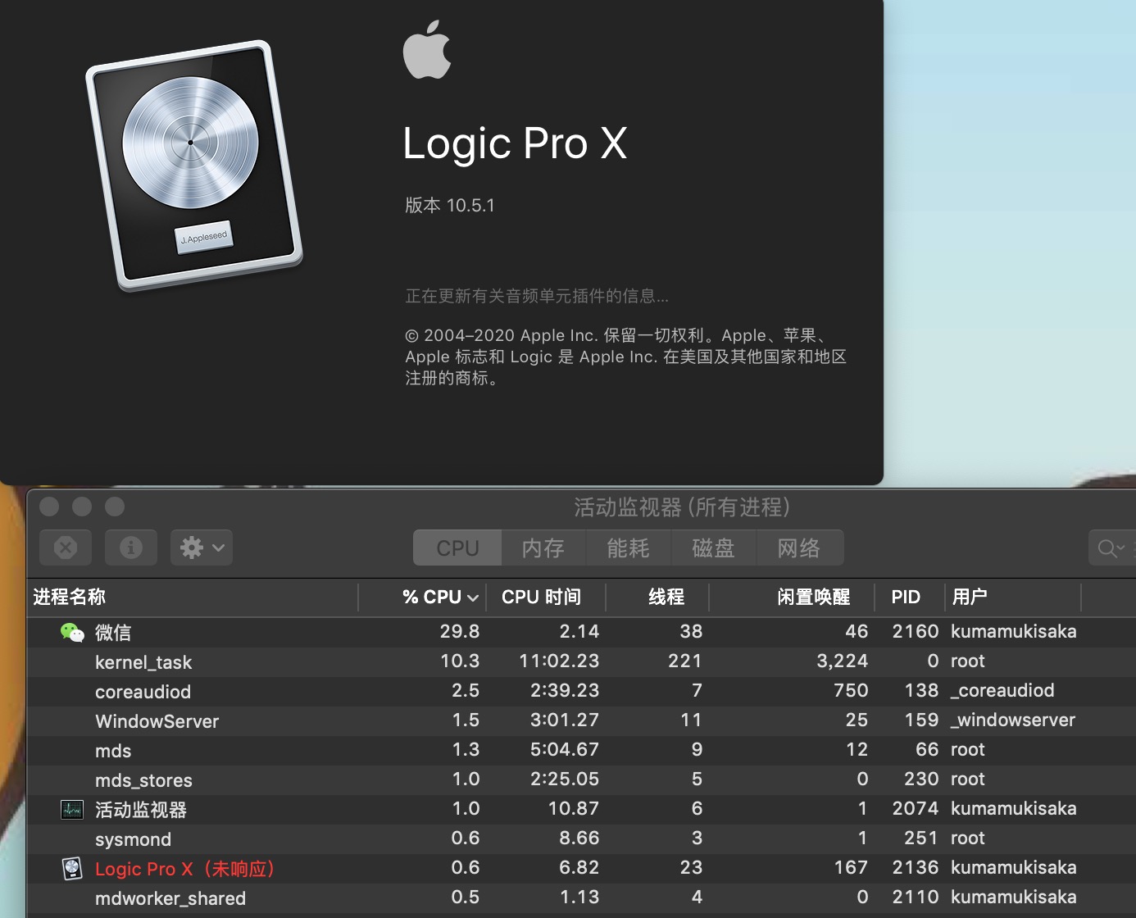This screenshot has height=918, width=1136.
Task: Select the 网络 tab
Action: tap(798, 548)
